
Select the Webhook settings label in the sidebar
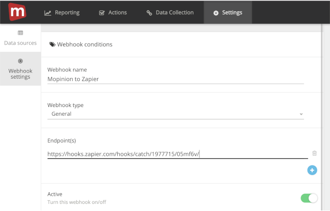click(x=20, y=74)
